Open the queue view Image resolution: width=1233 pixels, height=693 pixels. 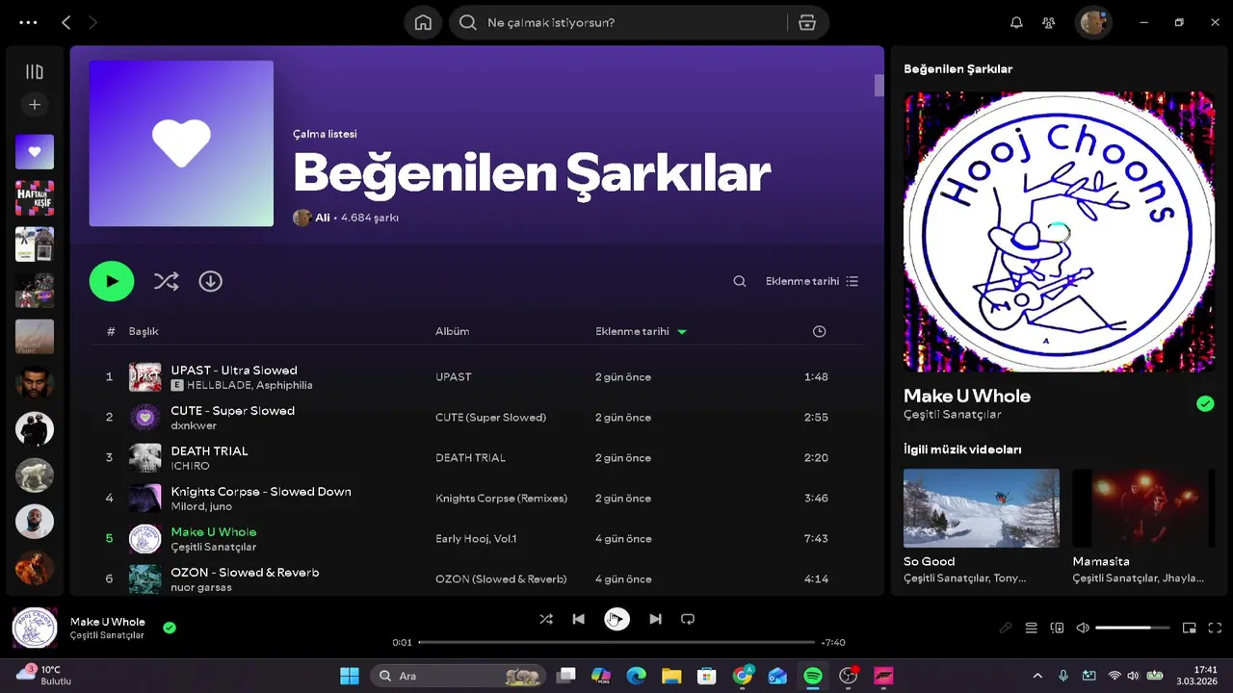1031,628
